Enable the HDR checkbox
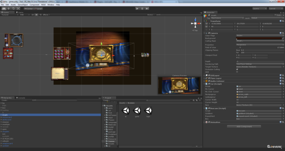 coord(237,72)
